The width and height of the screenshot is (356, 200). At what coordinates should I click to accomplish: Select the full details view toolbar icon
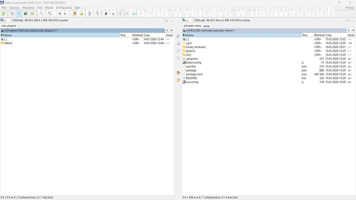point(19,13)
